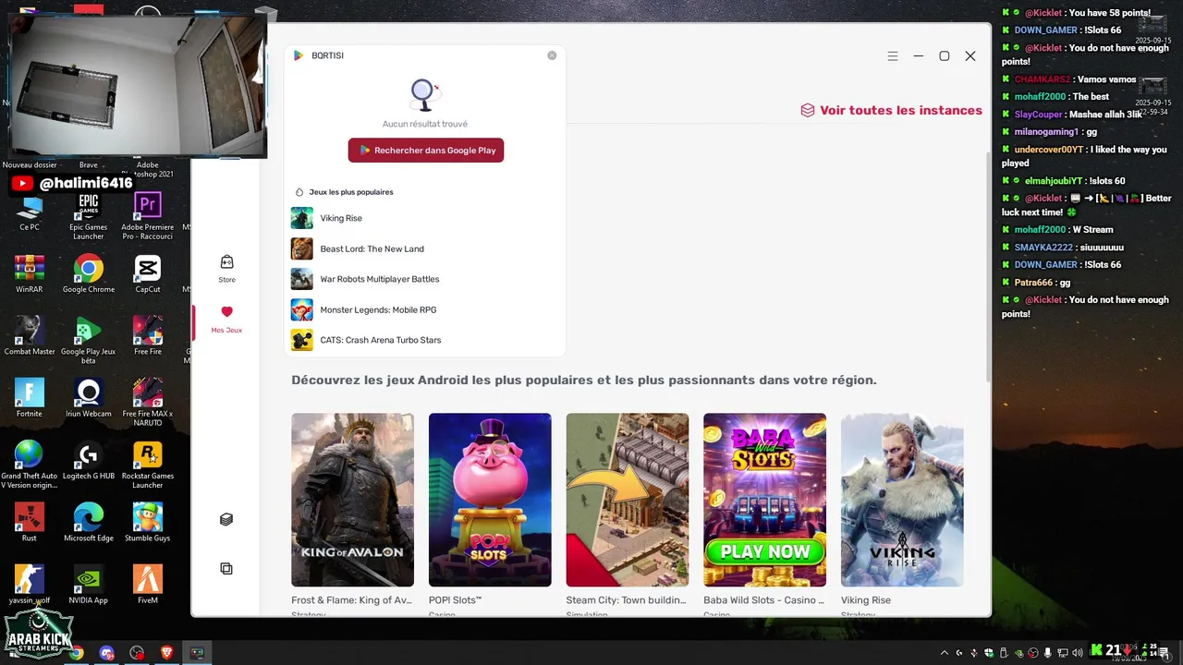This screenshot has height=665, width=1183.
Task: Choose Beast Lord: The New Land
Action: (425, 248)
